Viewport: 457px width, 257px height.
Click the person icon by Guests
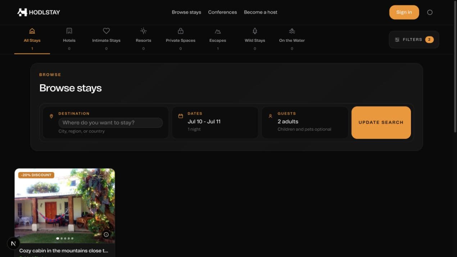click(x=270, y=116)
